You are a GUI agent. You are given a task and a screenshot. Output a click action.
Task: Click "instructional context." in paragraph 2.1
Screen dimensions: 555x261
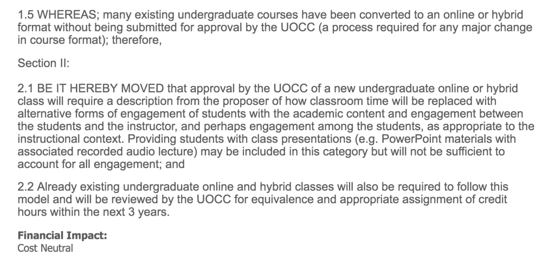(71, 139)
